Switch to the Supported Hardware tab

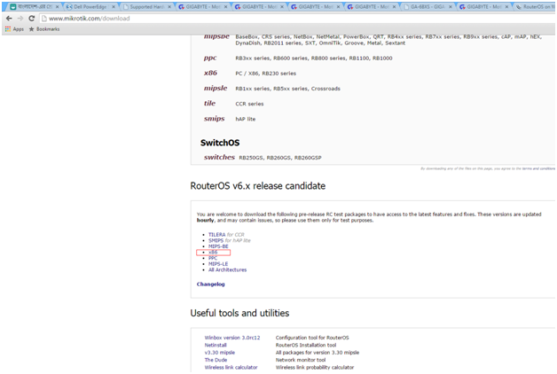tap(146, 7)
